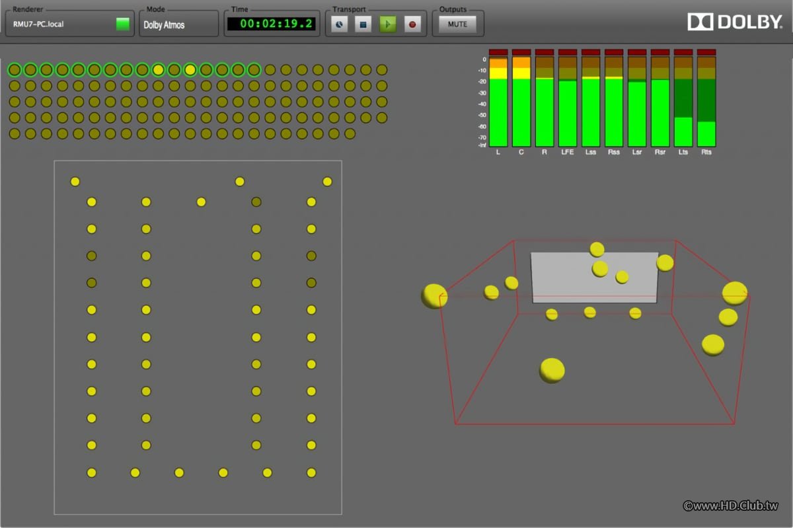Click the R channel level meter
793x528 pixels.
545,101
